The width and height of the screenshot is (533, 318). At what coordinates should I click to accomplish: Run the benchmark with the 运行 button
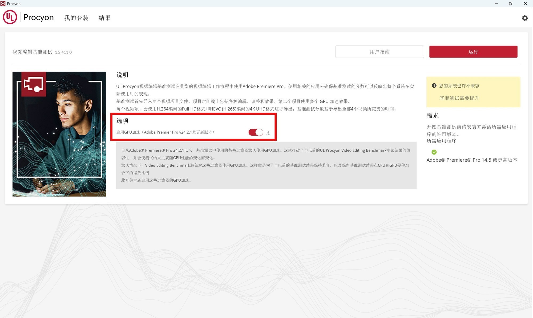click(x=473, y=52)
